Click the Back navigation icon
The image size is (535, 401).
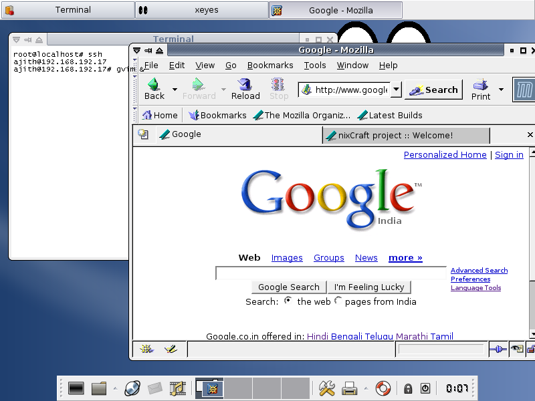(154, 84)
